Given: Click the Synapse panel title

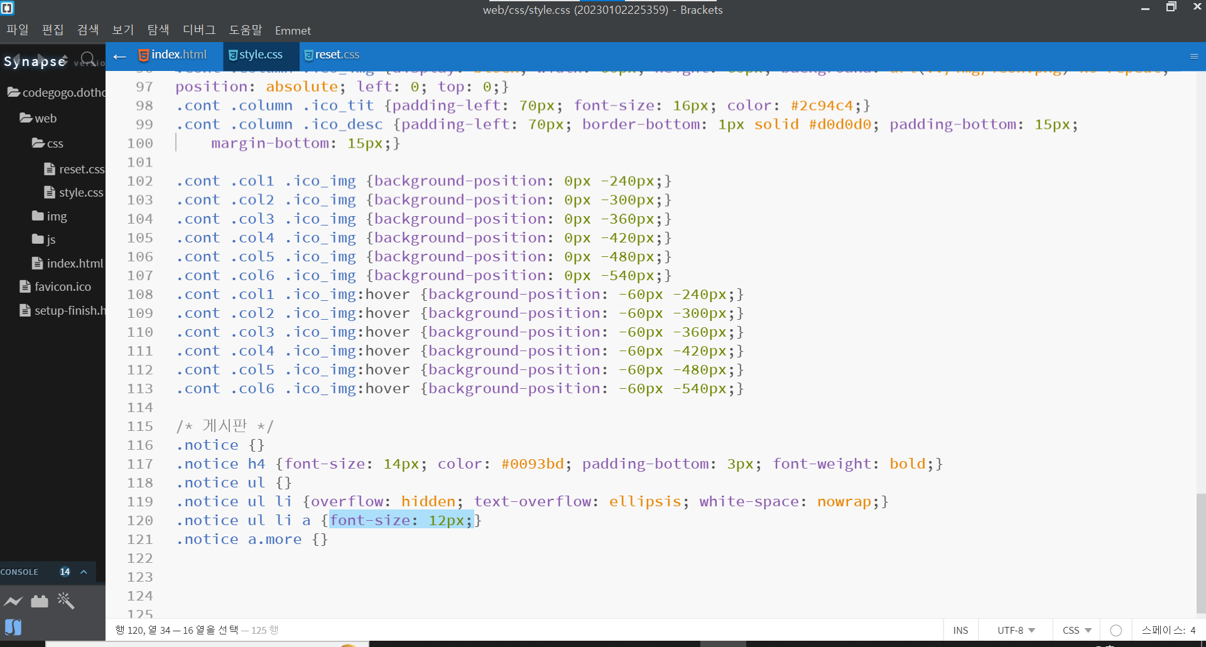Looking at the screenshot, I should pyautogui.click(x=35, y=61).
